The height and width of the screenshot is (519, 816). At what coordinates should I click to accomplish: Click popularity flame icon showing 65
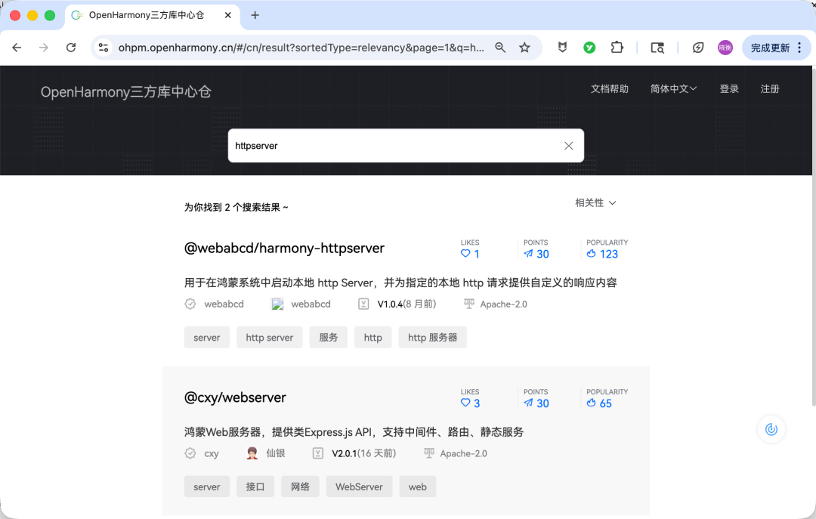[591, 403]
